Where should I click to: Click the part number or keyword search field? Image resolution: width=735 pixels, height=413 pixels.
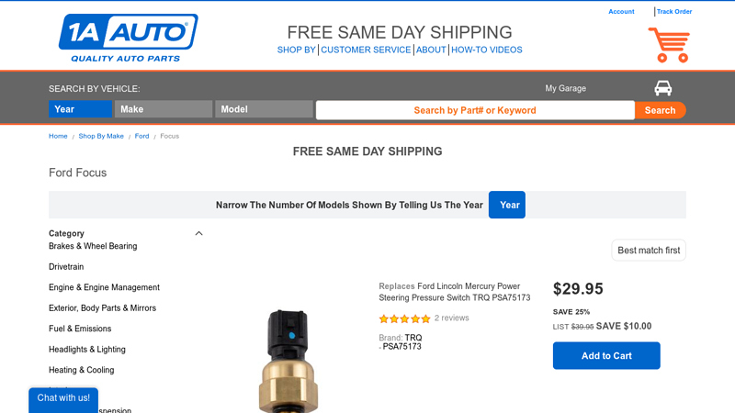(x=475, y=110)
